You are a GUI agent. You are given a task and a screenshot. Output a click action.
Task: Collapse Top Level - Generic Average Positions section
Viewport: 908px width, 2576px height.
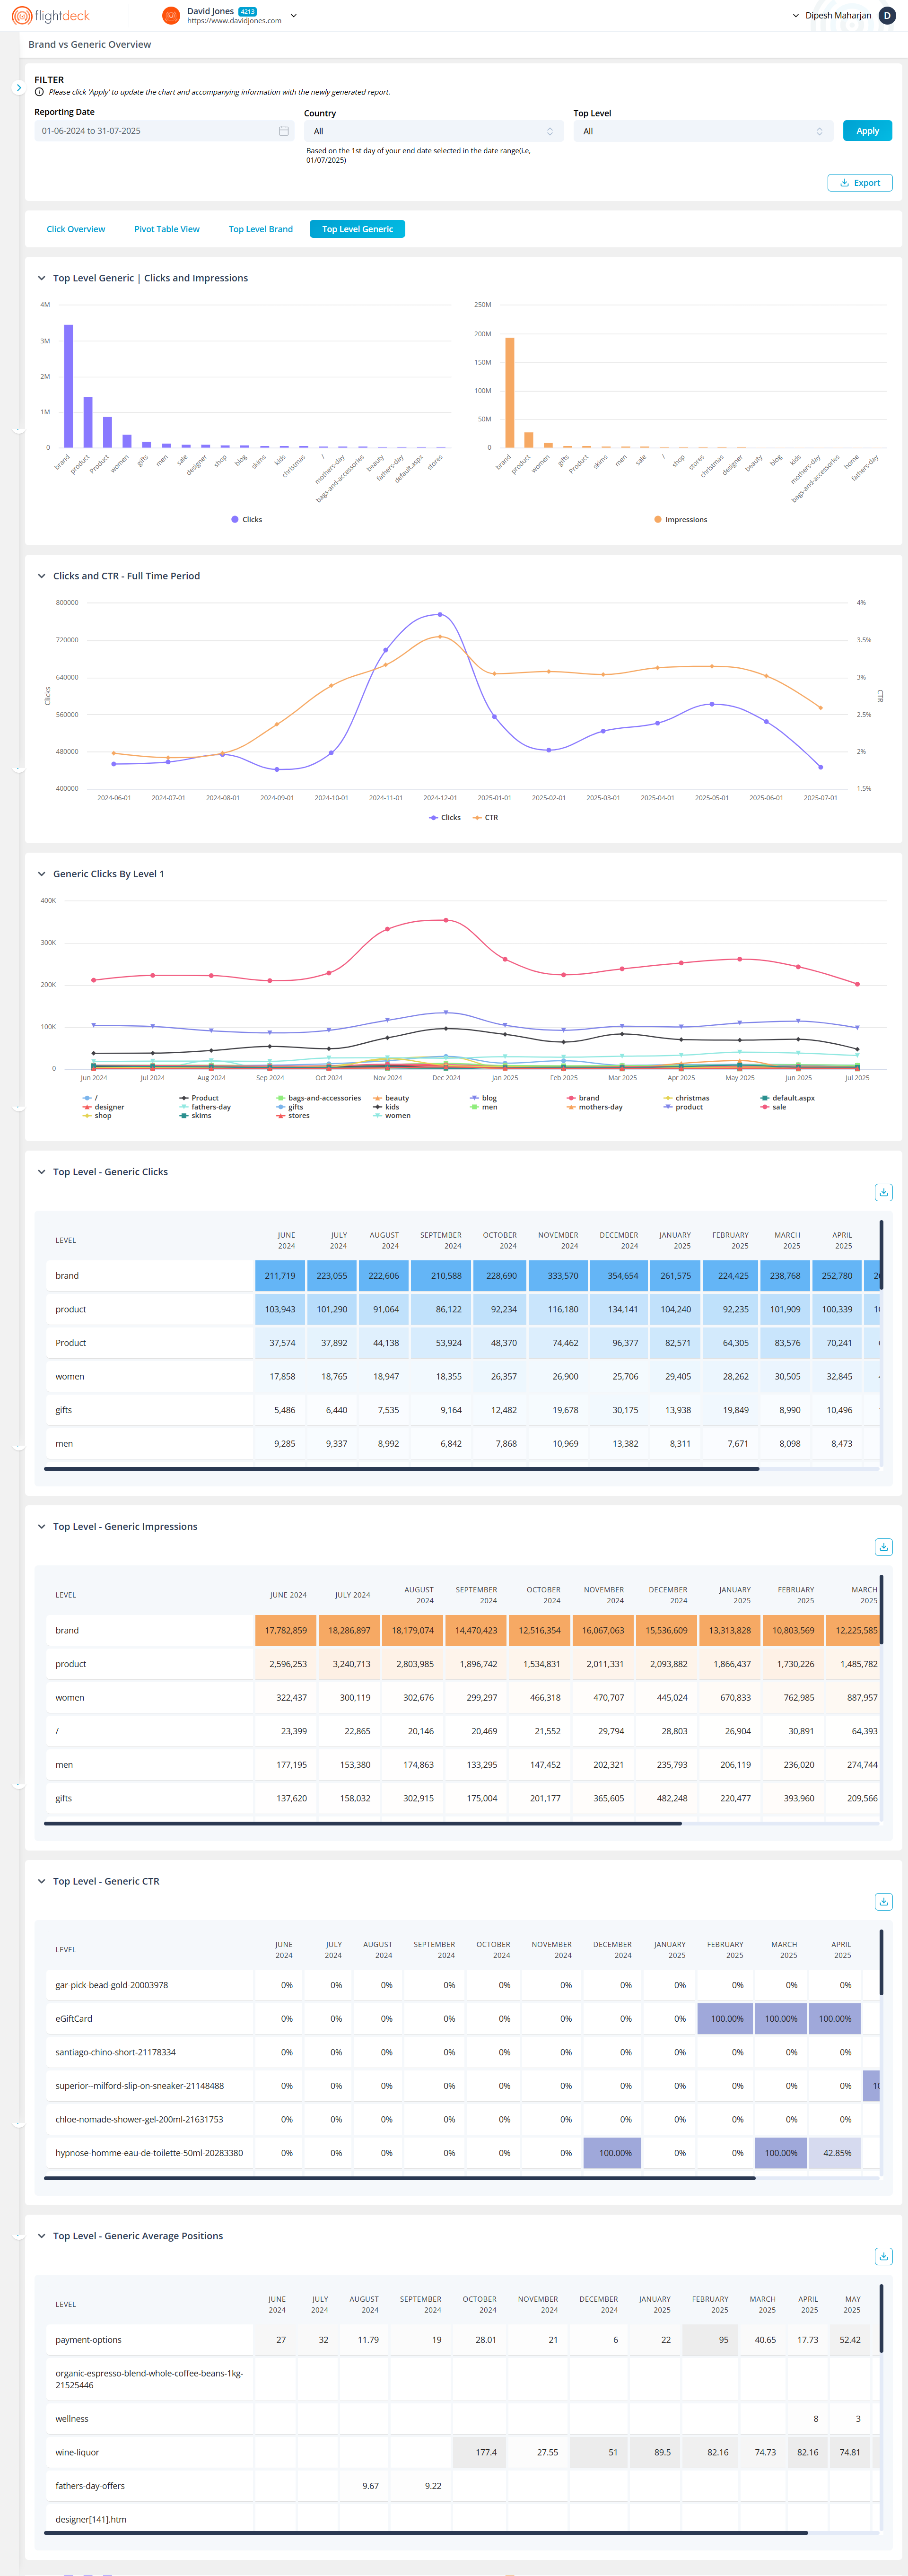[41, 2236]
